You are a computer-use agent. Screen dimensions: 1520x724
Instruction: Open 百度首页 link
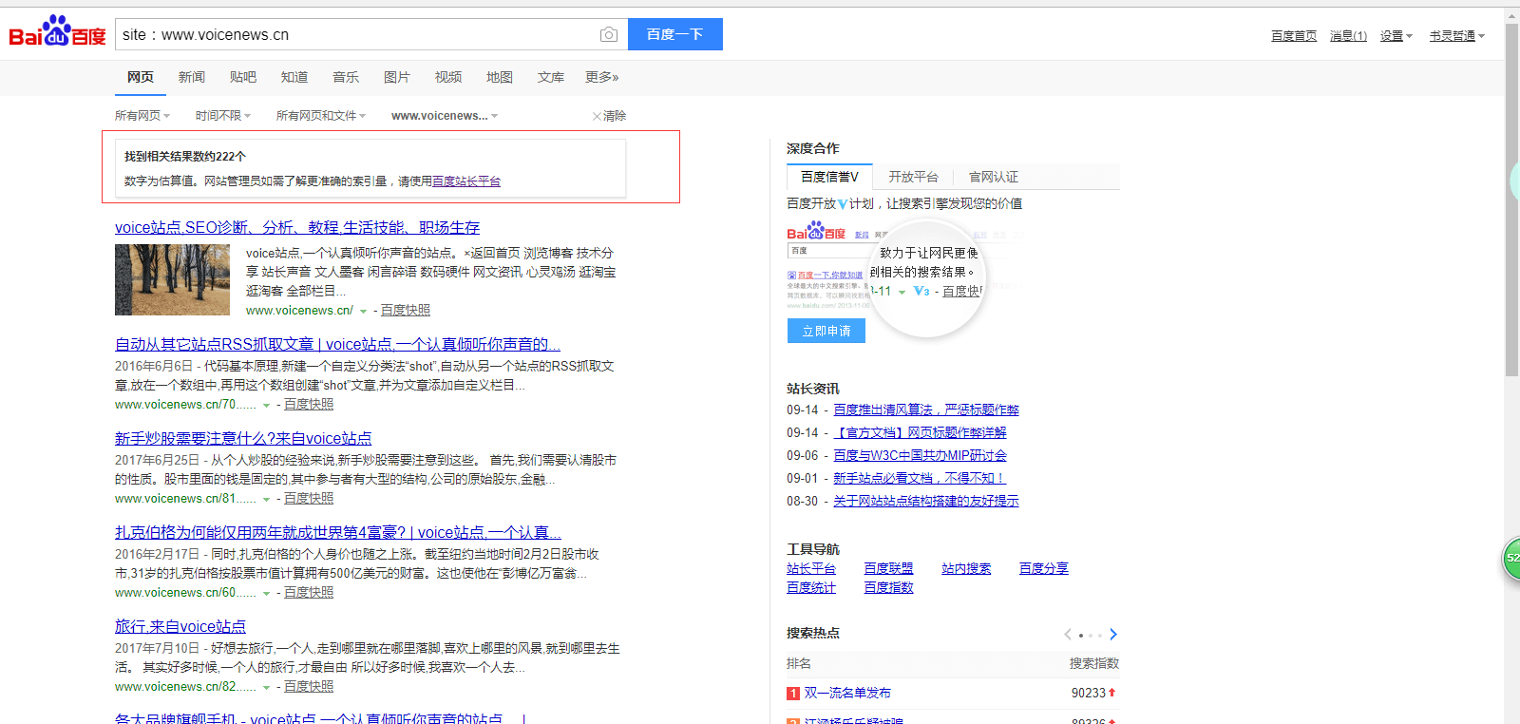tap(1294, 36)
